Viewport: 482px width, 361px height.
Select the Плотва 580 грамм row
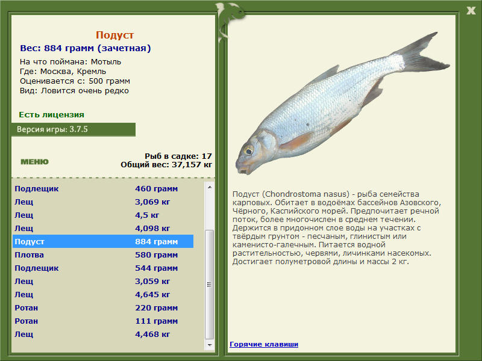point(103,255)
